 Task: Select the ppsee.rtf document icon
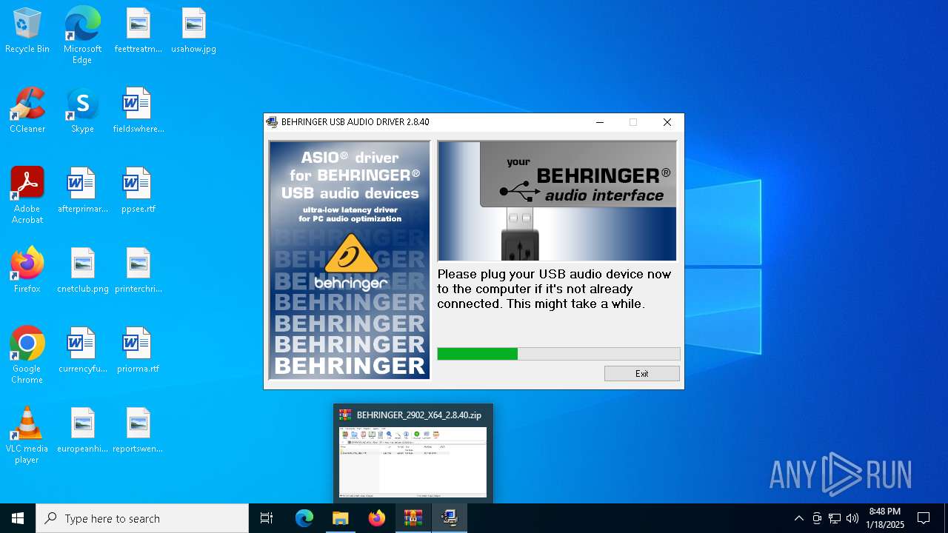tap(138, 191)
